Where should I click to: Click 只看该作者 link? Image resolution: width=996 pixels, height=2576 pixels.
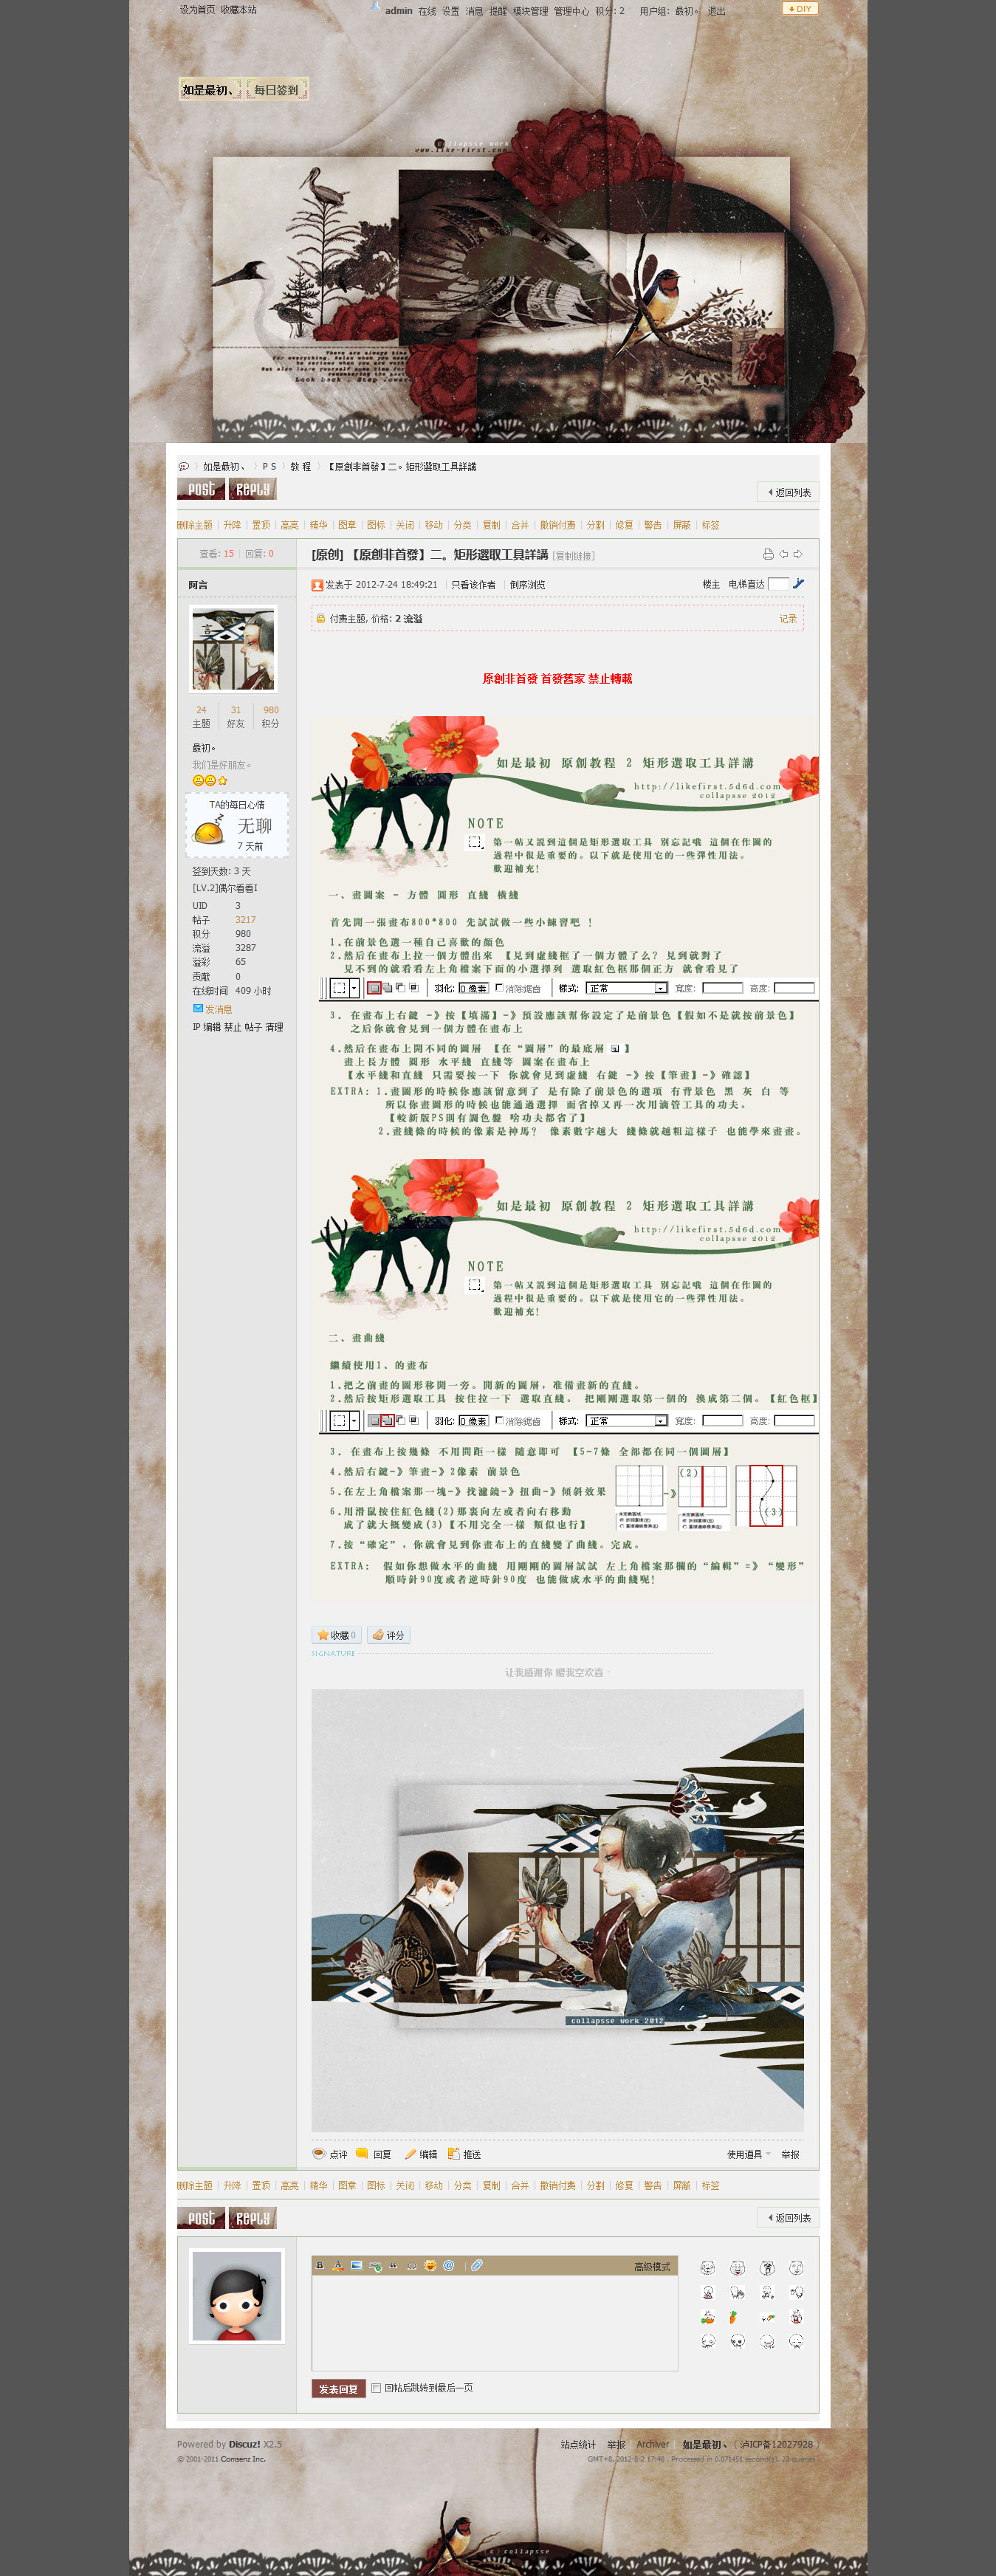473,585
